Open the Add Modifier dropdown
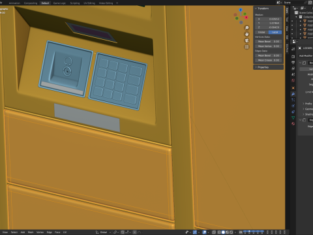The width and height of the screenshot is (313, 235). (x=306, y=55)
